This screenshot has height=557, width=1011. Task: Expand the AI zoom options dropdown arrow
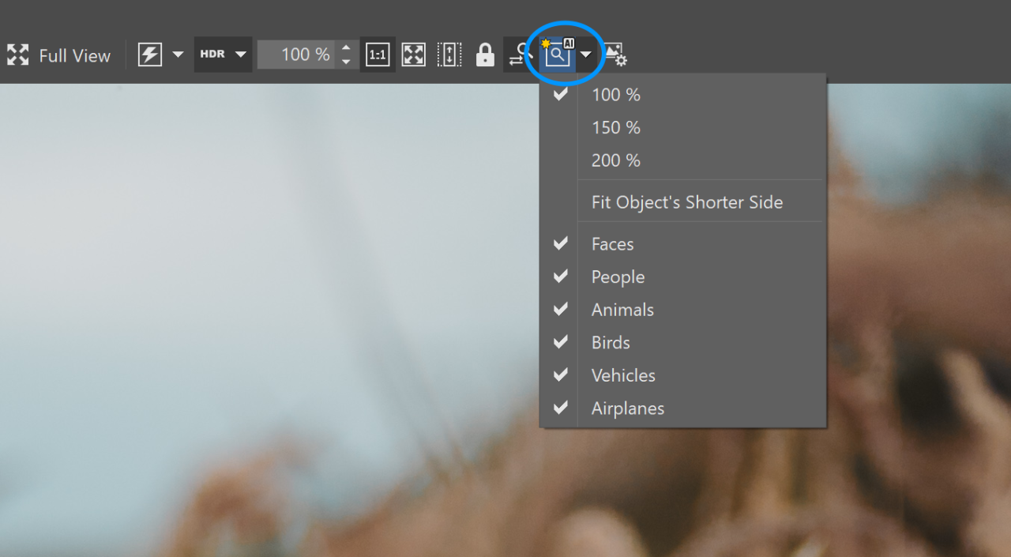[586, 55]
